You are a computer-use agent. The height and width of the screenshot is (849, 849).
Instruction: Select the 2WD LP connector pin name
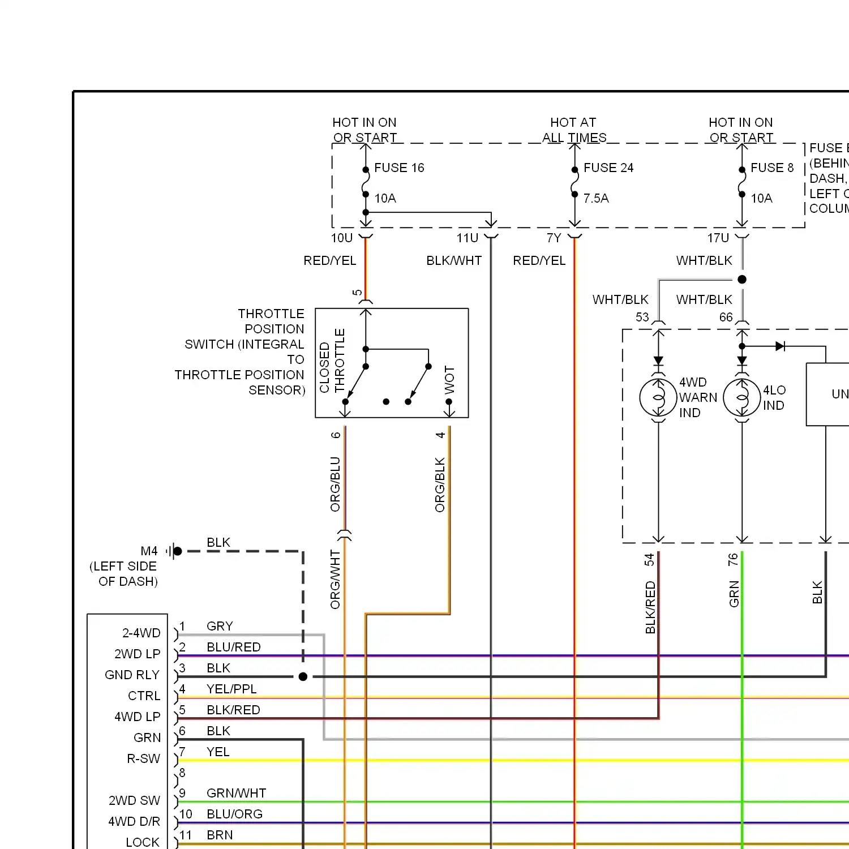[137, 654]
